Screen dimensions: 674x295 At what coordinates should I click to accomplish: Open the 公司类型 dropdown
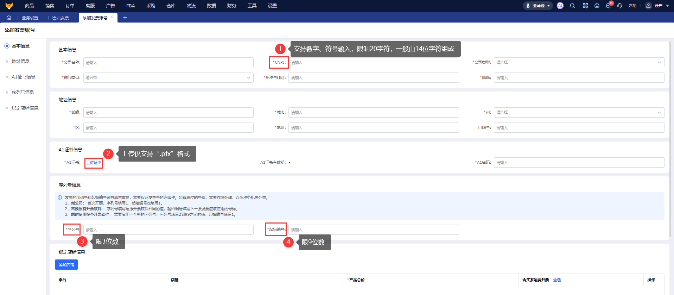click(579, 62)
